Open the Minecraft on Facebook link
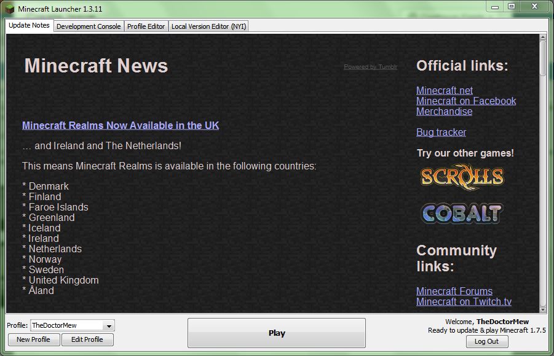Screen dimensions: 554x356 (x=466, y=101)
